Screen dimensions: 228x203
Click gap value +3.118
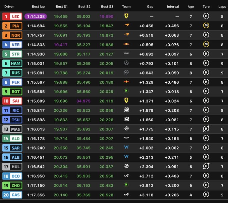tap(146, 195)
